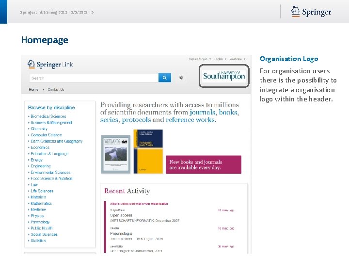Open the Contact Us navigation item

(x=56, y=89)
